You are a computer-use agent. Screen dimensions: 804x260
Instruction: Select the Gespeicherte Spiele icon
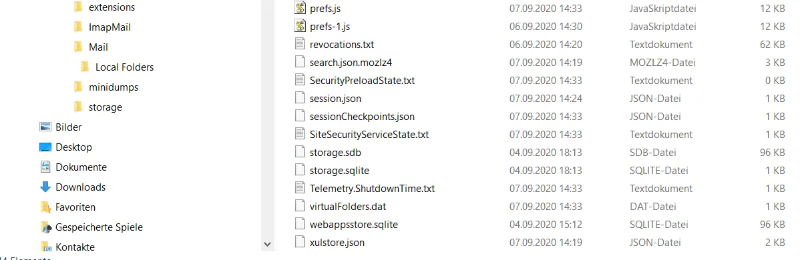[x=45, y=227]
